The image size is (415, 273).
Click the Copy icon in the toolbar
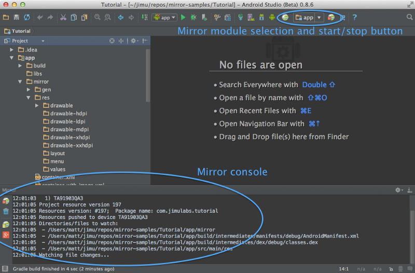pos(74,18)
